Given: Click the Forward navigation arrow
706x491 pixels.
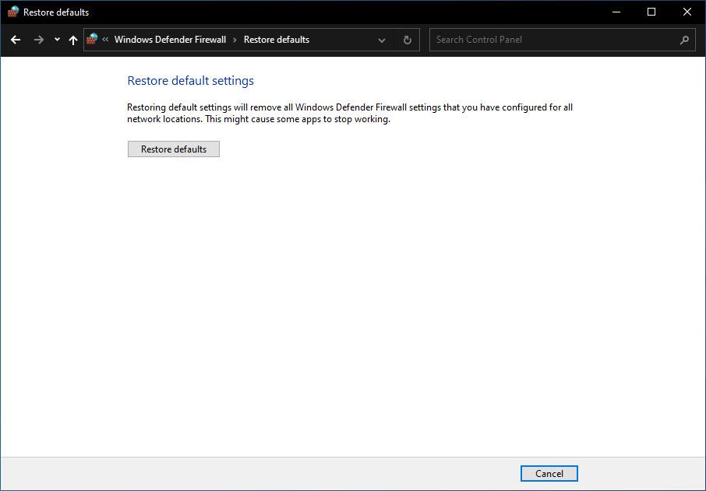Looking at the screenshot, I should coord(38,40).
